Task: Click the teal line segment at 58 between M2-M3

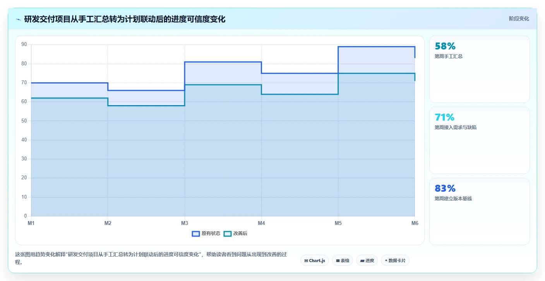Action: click(146, 106)
